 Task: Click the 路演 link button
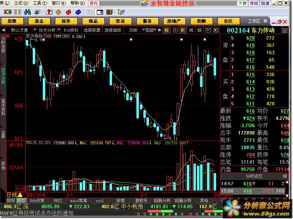click(x=266, y=3)
